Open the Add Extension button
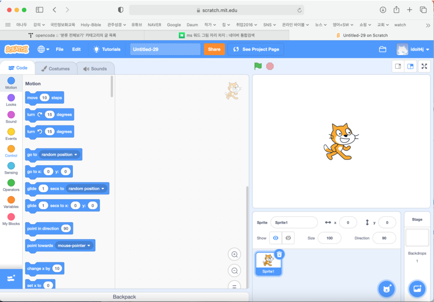 click(x=11, y=278)
